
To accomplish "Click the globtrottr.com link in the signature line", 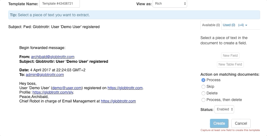I will coord(118,101).
